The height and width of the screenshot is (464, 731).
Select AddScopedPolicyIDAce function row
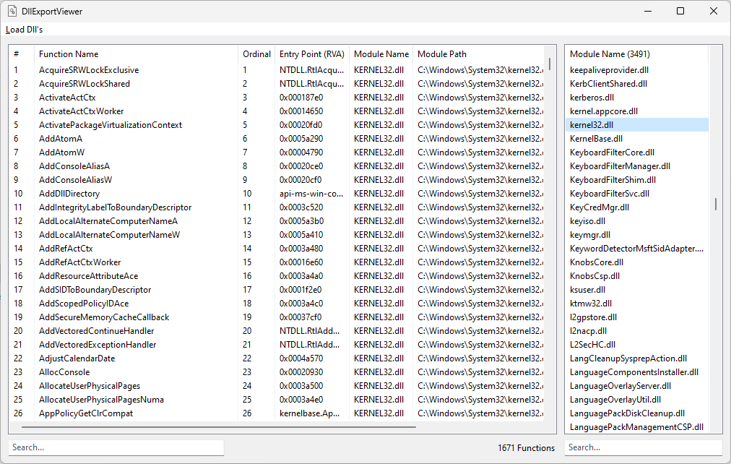click(x=277, y=304)
